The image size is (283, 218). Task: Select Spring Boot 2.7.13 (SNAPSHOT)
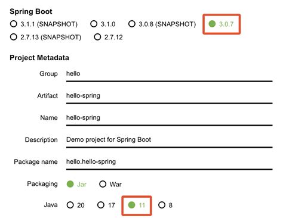[x=45, y=37]
